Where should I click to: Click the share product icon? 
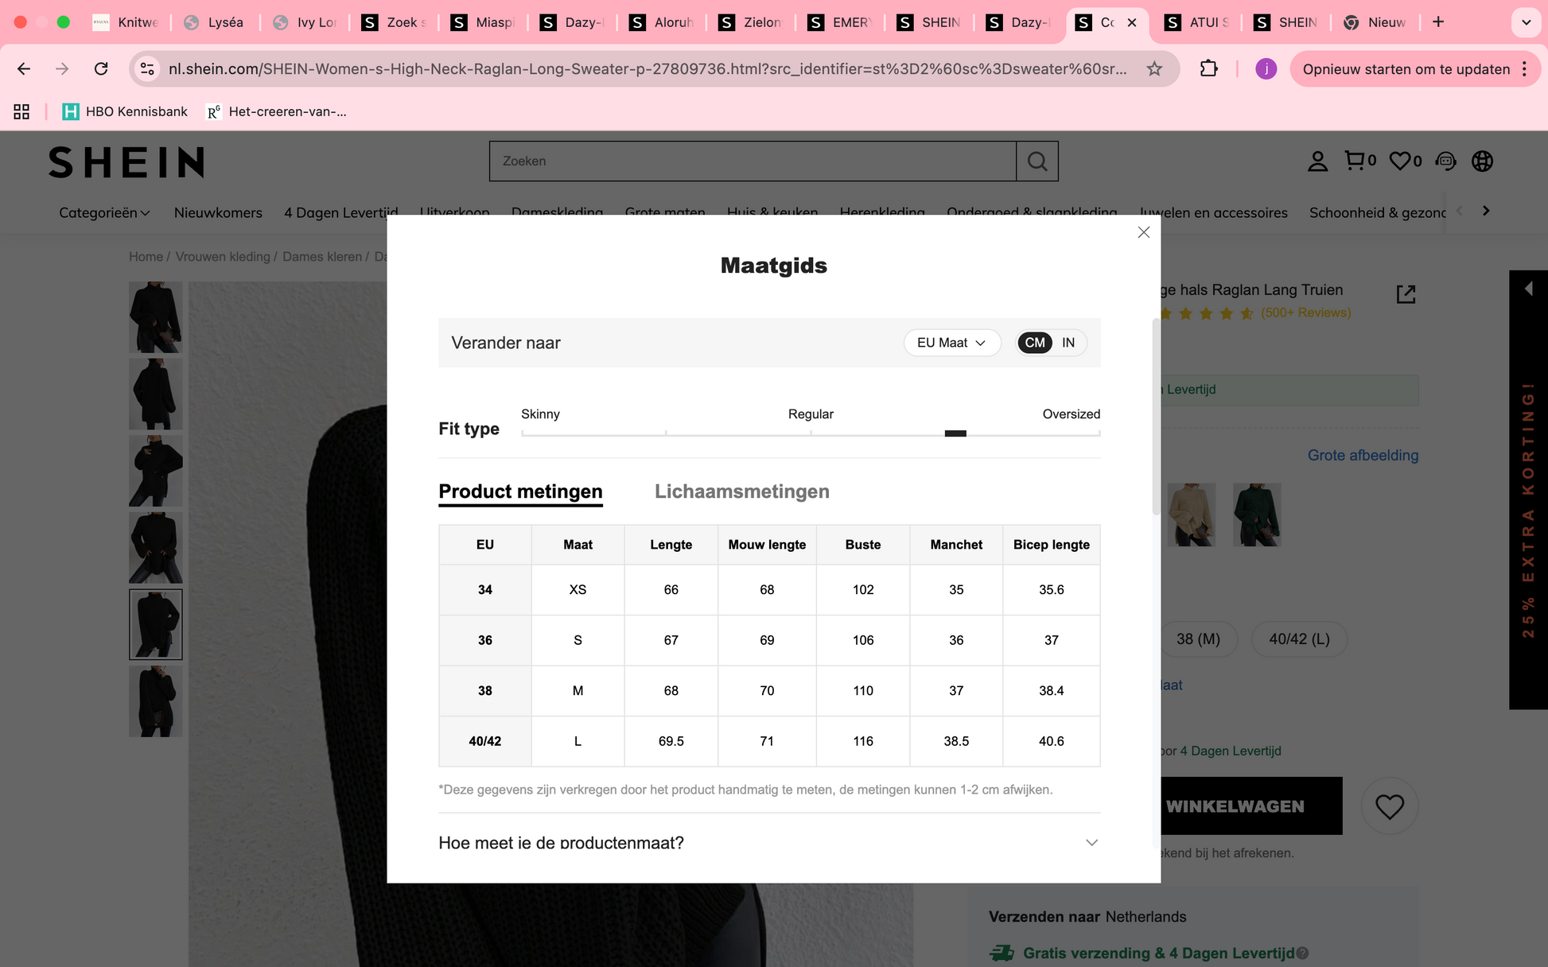tap(1406, 293)
